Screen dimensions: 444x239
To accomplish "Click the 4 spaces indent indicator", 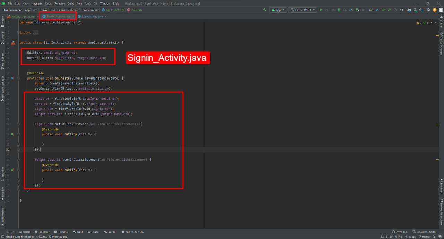I will tap(410, 237).
